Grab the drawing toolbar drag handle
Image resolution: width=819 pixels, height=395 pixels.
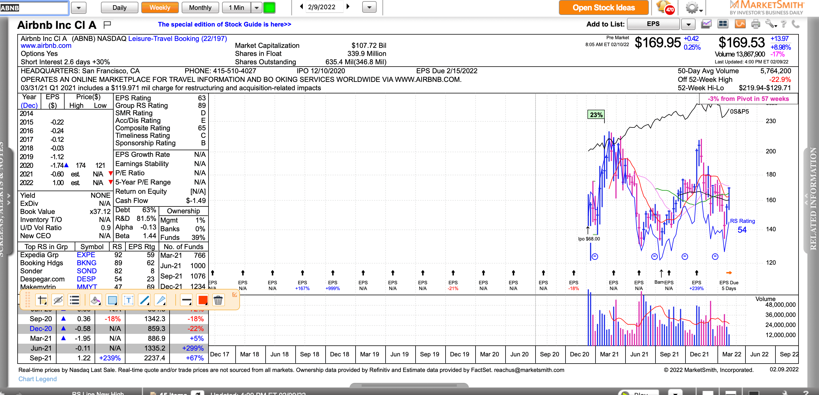(28, 300)
